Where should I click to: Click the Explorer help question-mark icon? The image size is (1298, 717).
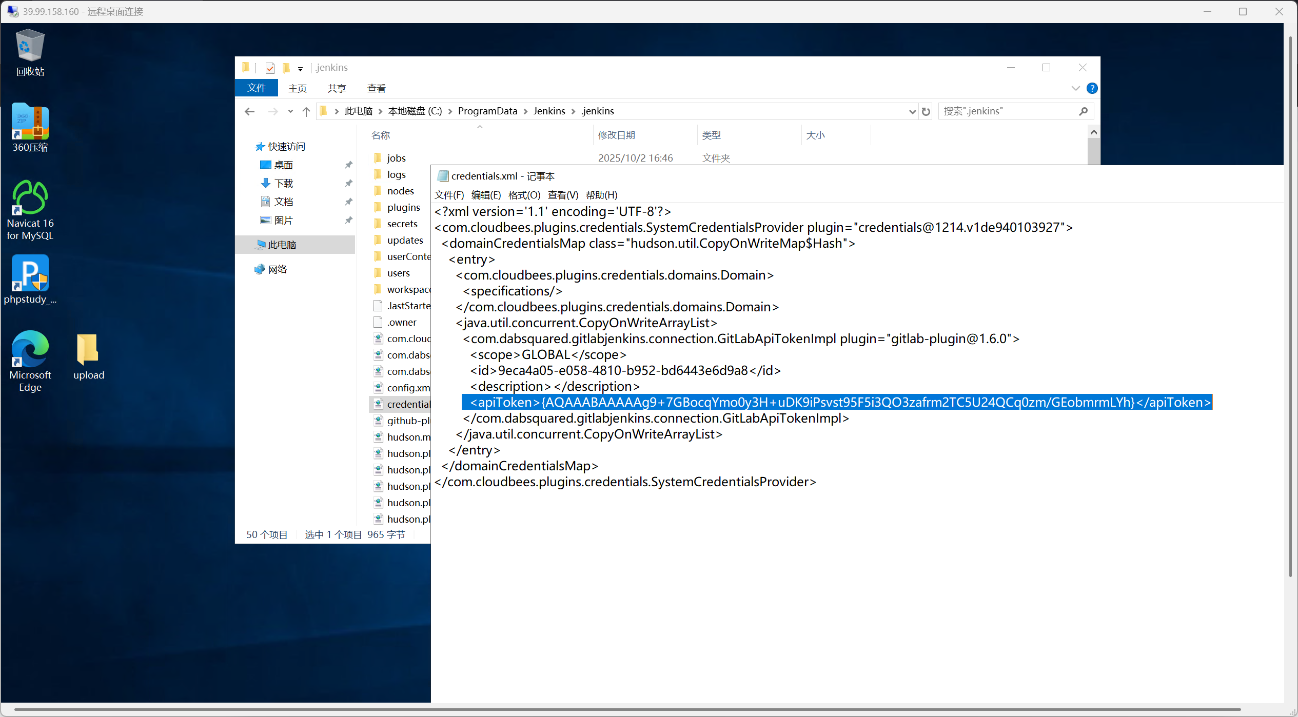(1092, 88)
